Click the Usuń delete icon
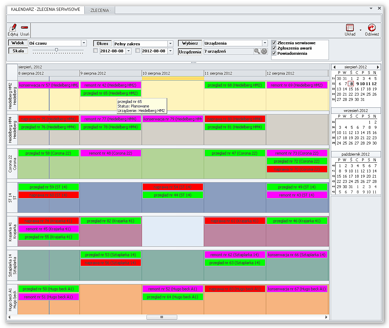Image resolution: width=389 pixels, height=328 pixels. pos(24,28)
